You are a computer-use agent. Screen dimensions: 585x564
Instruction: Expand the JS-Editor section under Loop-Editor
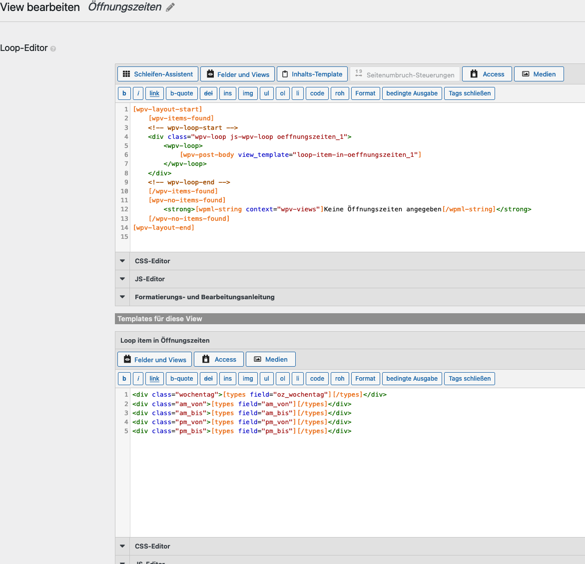point(149,279)
